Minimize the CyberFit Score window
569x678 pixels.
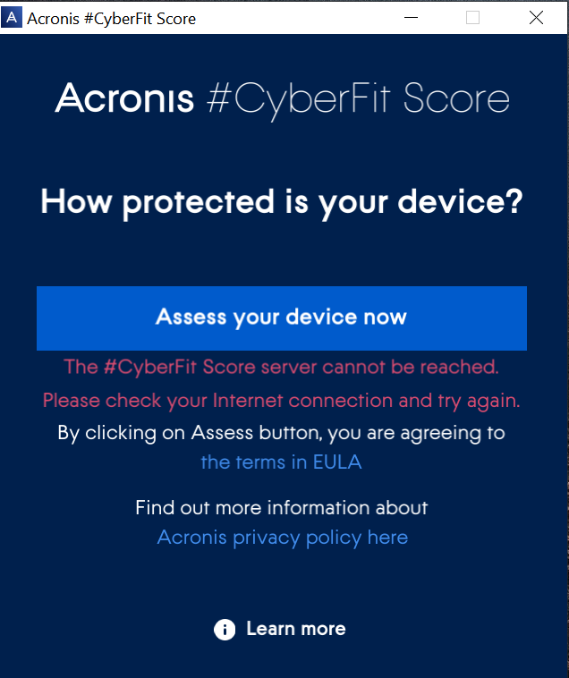point(412,17)
